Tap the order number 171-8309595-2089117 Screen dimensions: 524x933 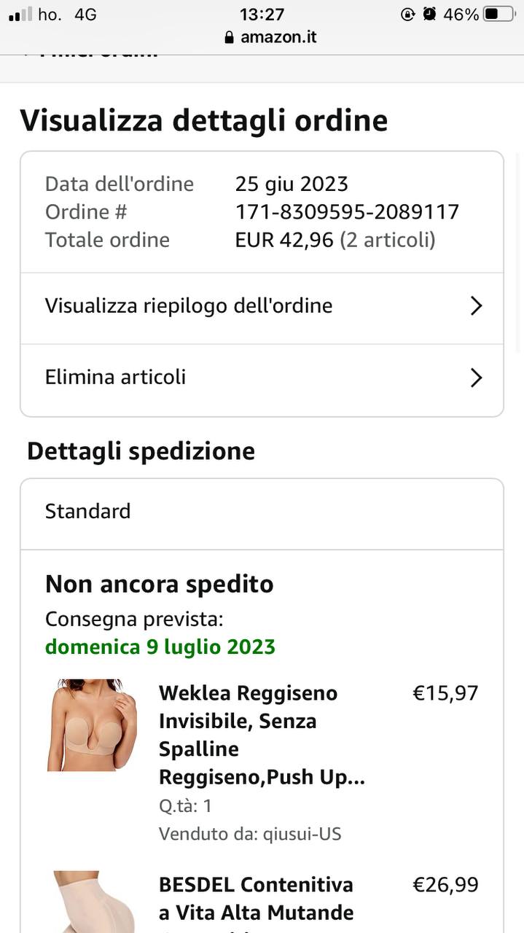click(x=347, y=212)
